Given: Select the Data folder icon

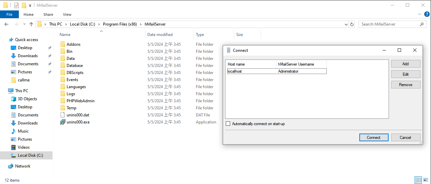Looking at the screenshot, I should 63,59.
